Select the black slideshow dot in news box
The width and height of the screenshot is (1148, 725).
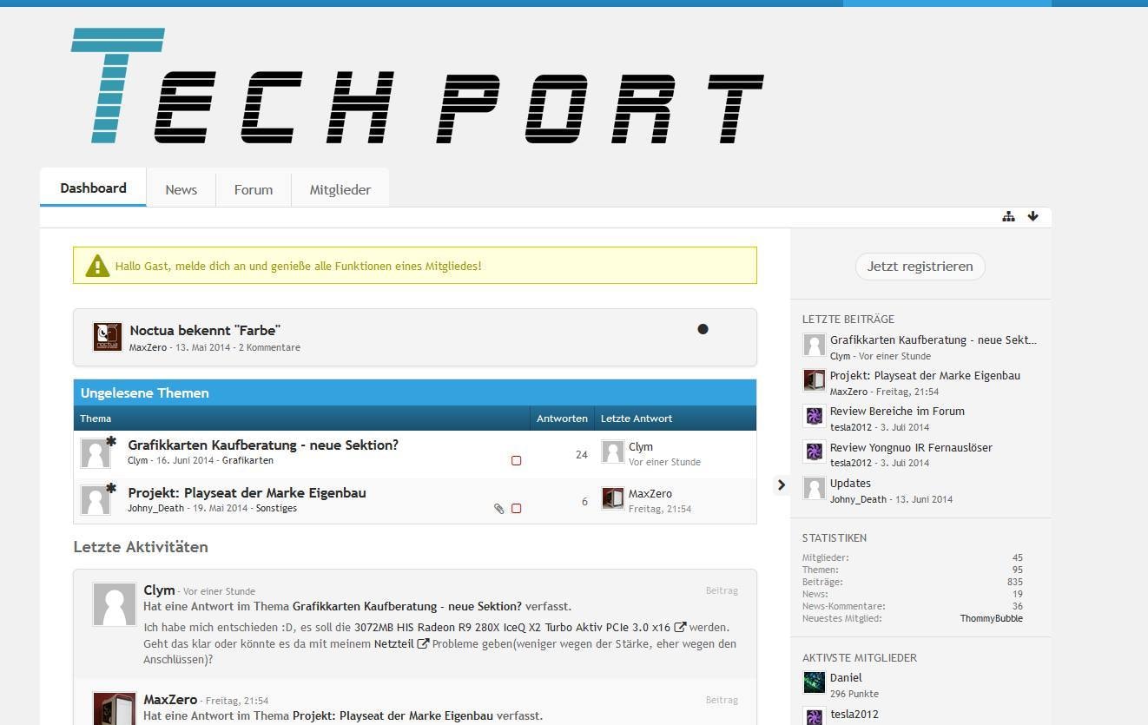(x=703, y=329)
